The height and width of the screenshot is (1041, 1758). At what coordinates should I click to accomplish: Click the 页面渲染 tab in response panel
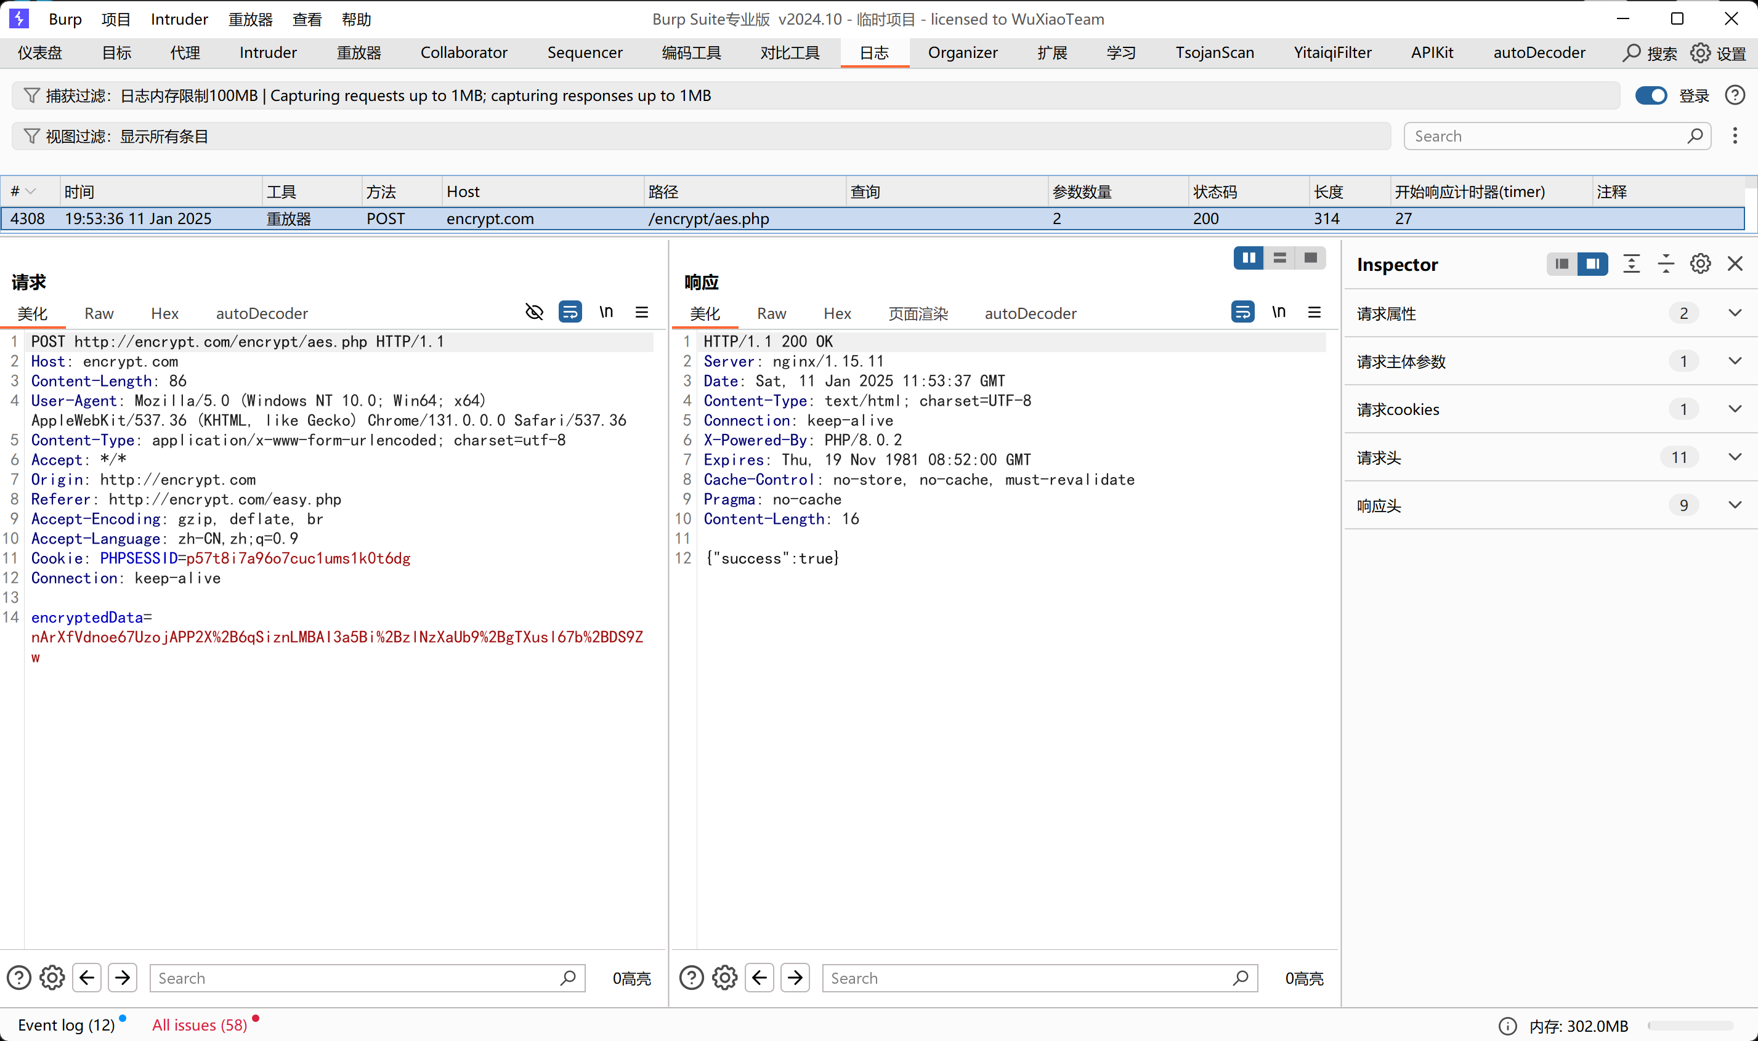click(917, 312)
